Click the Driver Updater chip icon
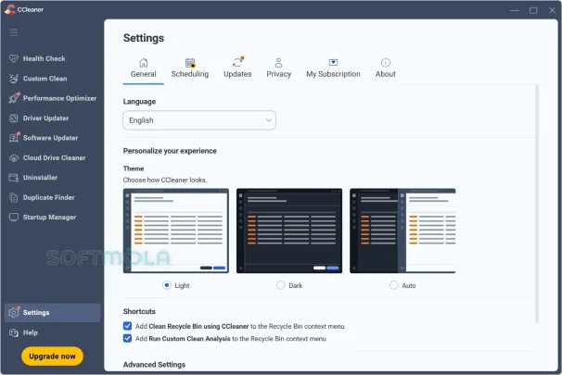 (14, 119)
